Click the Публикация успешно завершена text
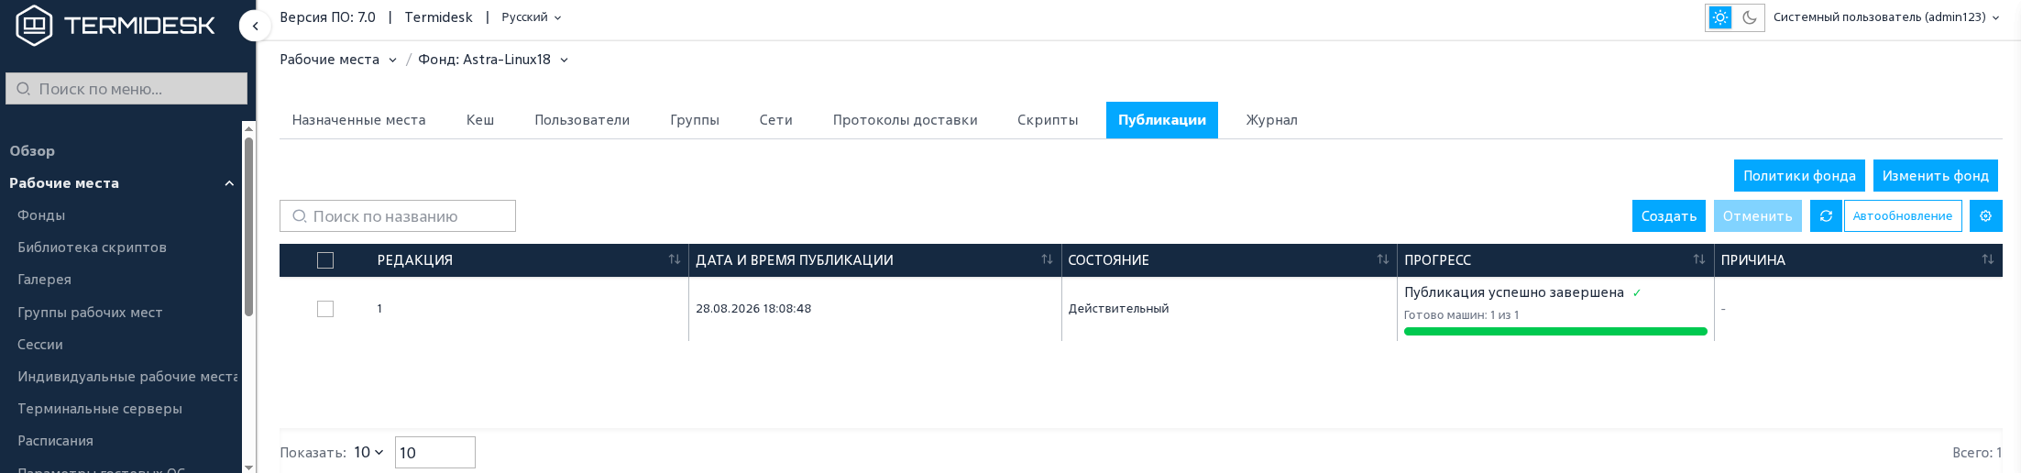The image size is (2021, 473). pyautogui.click(x=1514, y=292)
